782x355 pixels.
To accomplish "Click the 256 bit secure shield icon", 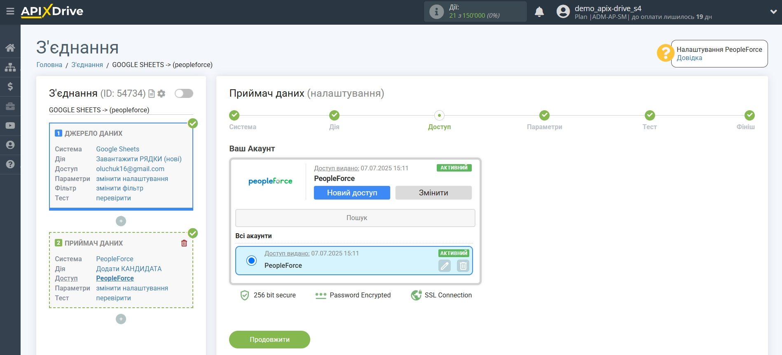I will click(x=245, y=295).
